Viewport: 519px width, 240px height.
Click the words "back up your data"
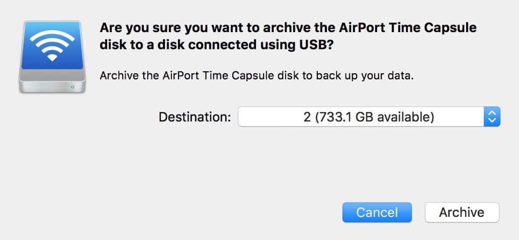(x=375, y=76)
